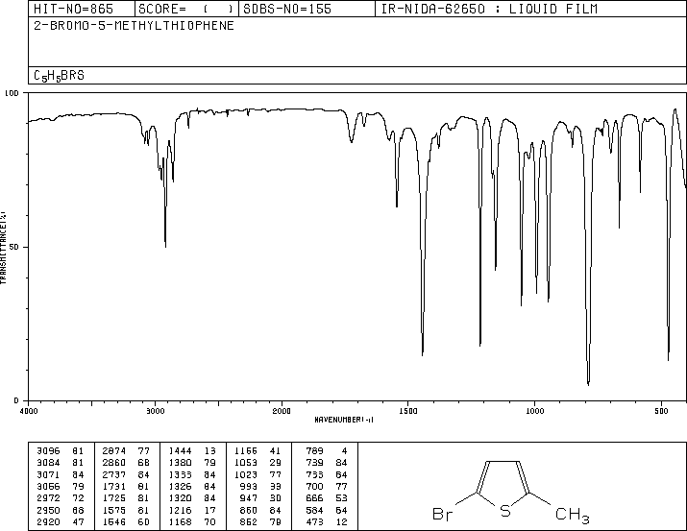Click the 50 label on the transmittance axis
This screenshot has width=687, height=531.
[14, 247]
